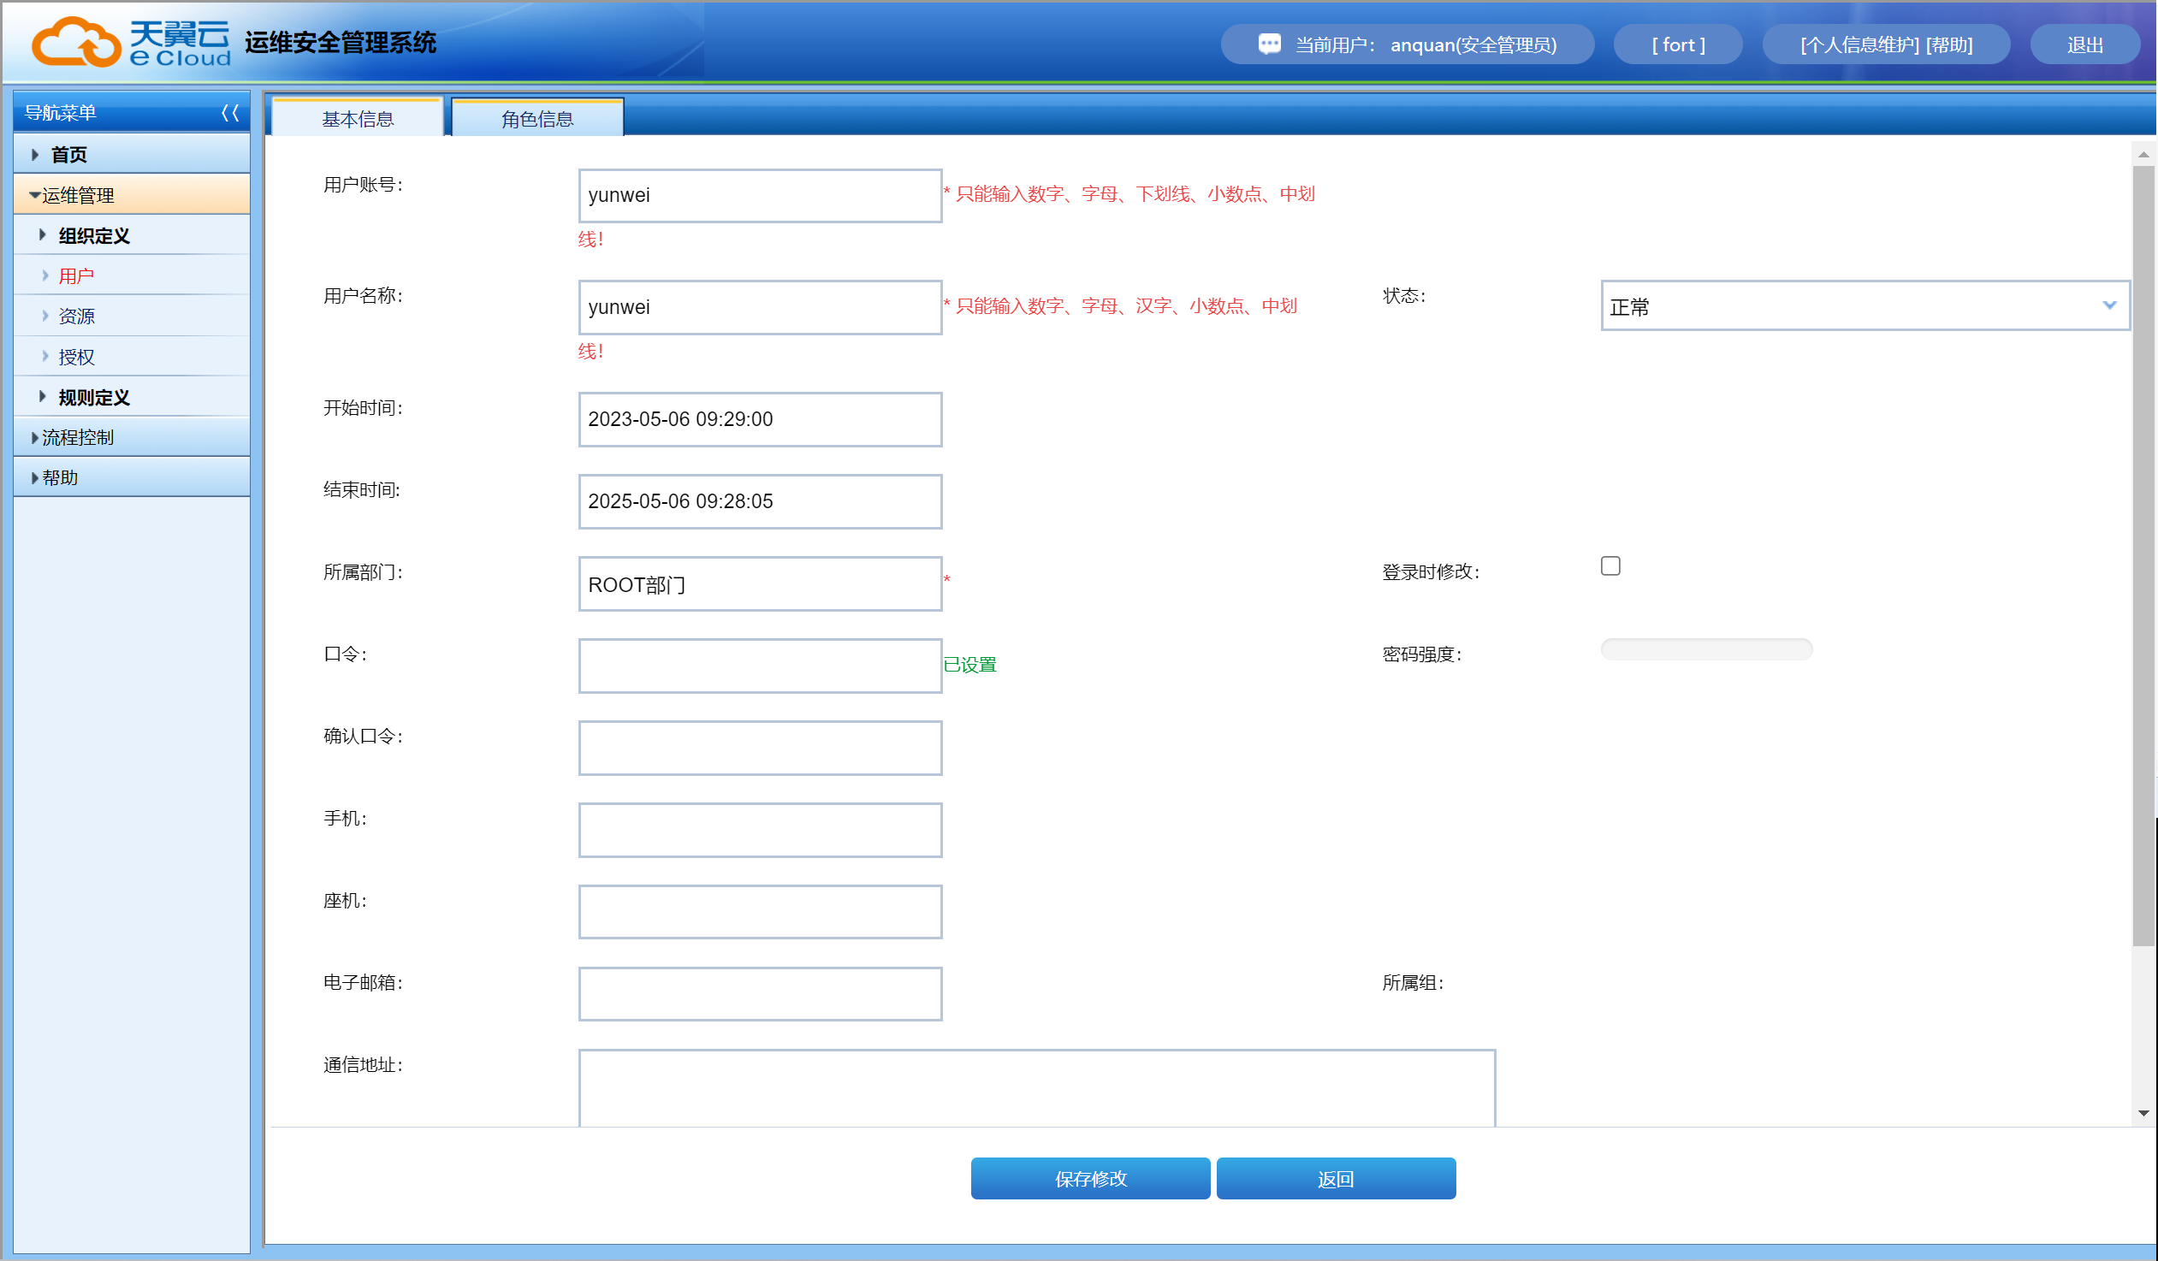Click the 密码强度 indicator bar
The height and width of the screenshot is (1261, 2158).
(x=1706, y=649)
